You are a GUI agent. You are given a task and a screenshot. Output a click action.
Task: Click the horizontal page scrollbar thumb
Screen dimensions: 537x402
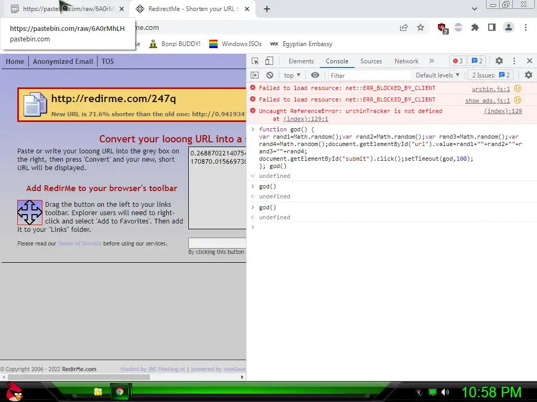(79, 377)
